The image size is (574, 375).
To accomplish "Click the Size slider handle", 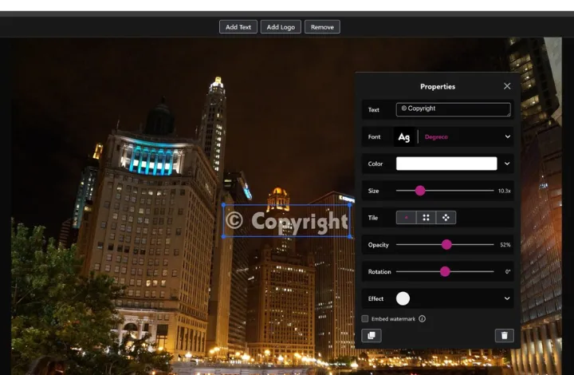I will point(420,191).
